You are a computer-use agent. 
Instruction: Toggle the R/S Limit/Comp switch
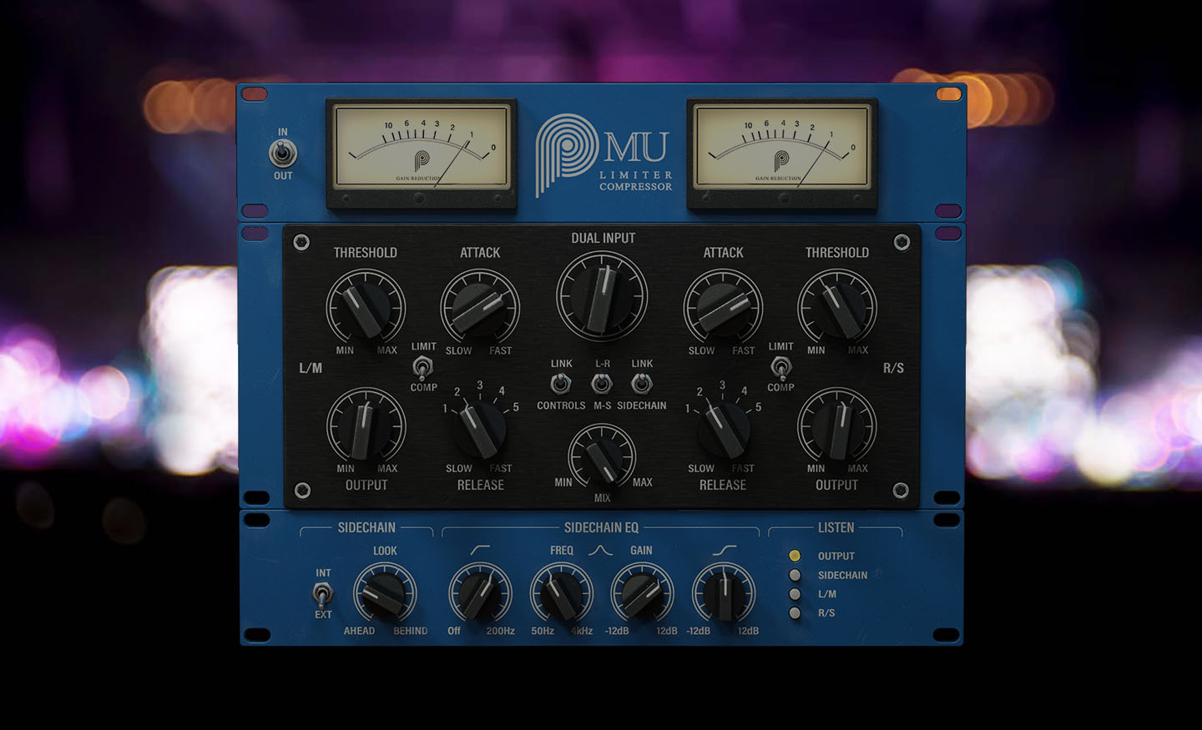click(x=780, y=367)
